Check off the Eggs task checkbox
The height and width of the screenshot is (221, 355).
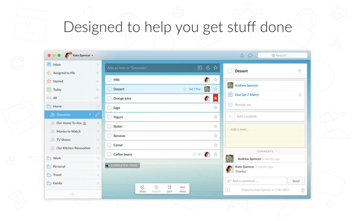coord(109,108)
